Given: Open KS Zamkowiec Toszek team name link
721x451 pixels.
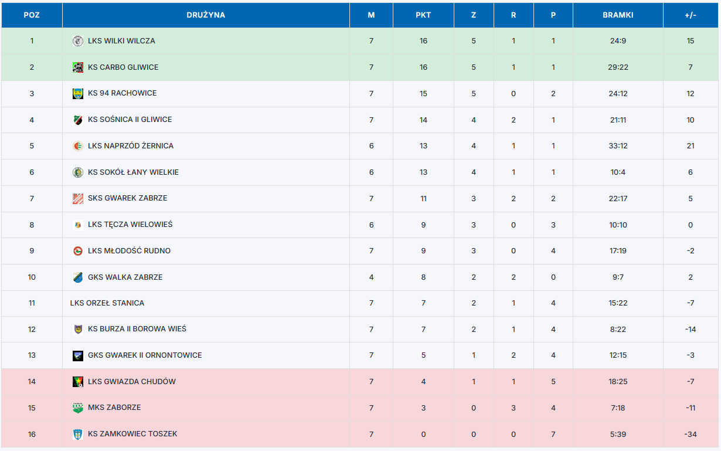Looking at the screenshot, I should click(x=132, y=434).
